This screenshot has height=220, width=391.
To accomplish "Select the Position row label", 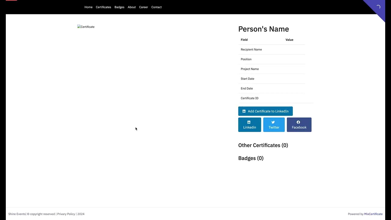I will [246, 59].
